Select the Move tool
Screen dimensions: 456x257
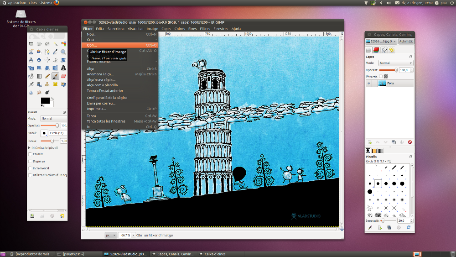(x=39, y=60)
